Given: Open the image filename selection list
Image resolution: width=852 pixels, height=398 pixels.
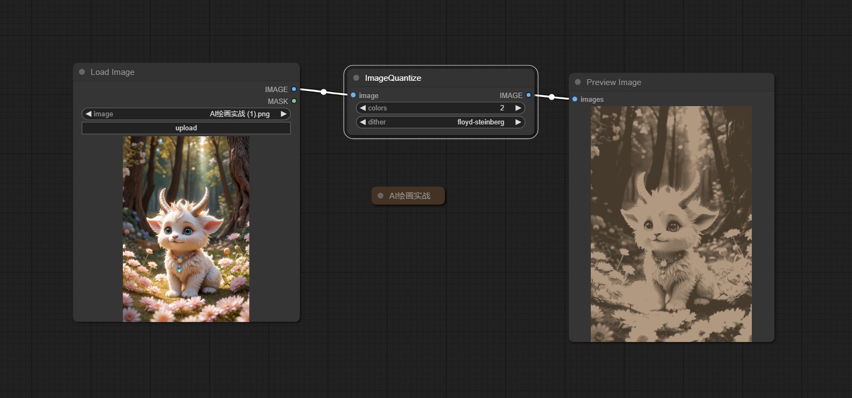Looking at the screenshot, I should [240, 114].
